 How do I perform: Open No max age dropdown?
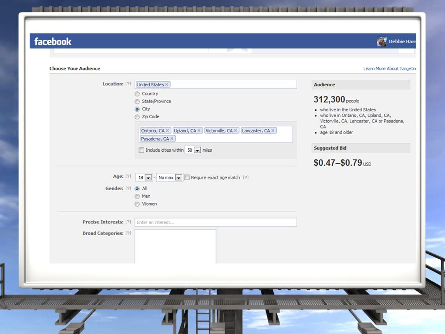[170, 178]
